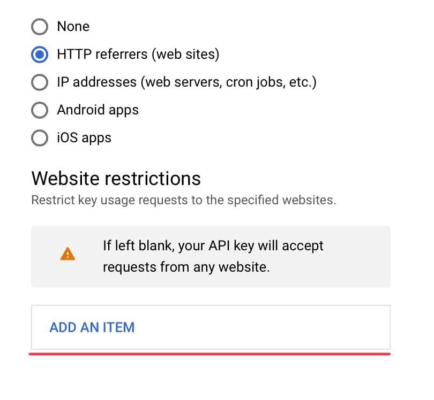Click the ADD AN ITEM button text
Viewport: 434px width, 400px height.
point(92,327)
